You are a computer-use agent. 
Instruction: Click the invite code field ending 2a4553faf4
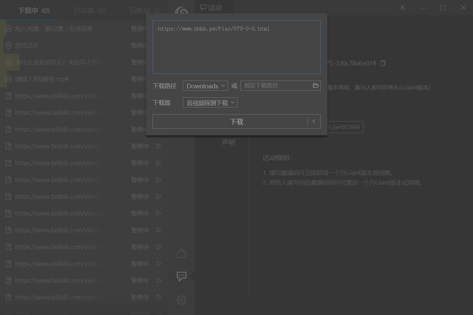(345, 127)
